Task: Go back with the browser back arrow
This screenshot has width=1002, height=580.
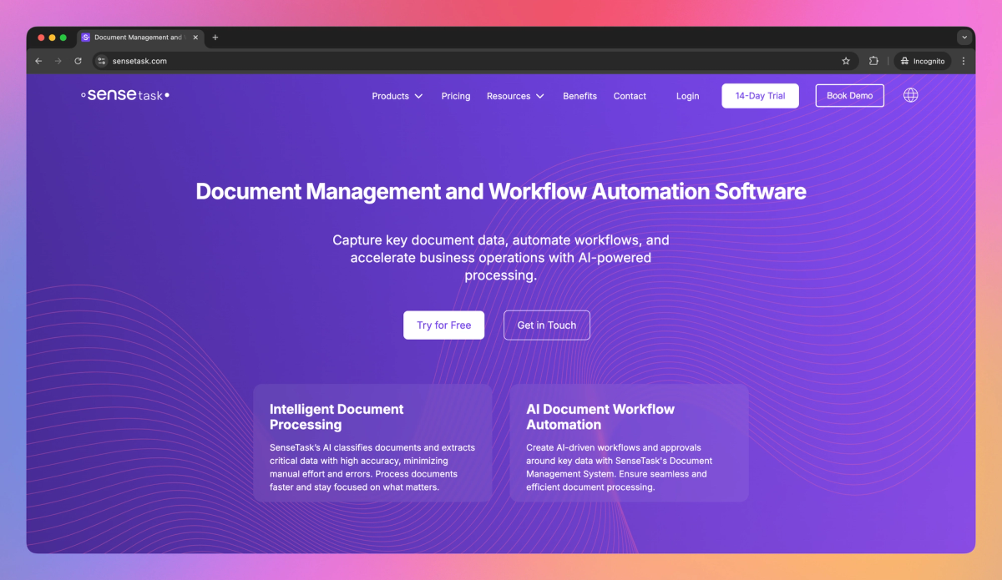Action: coord(38,61)
